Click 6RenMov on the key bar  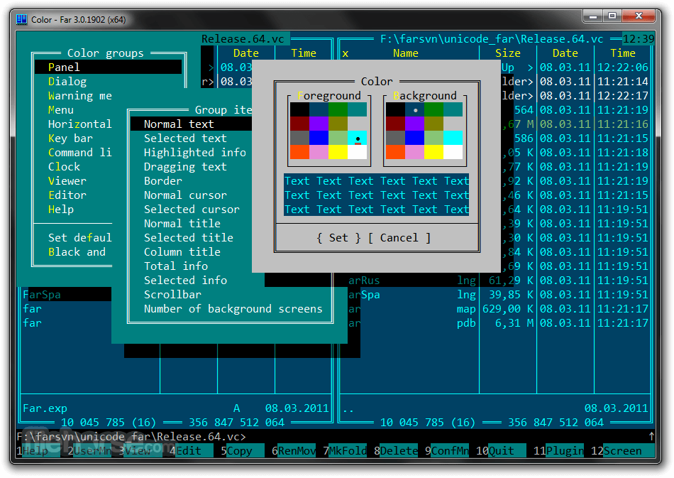294,450
